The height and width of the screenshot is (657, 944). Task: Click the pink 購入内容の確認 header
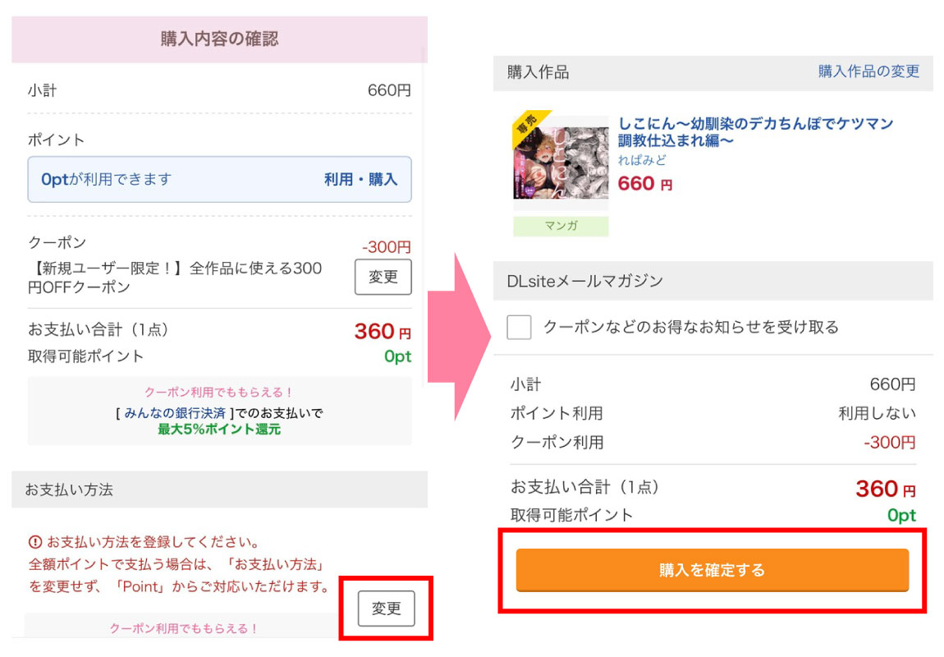pyautogui.click(x=219, y=39)
